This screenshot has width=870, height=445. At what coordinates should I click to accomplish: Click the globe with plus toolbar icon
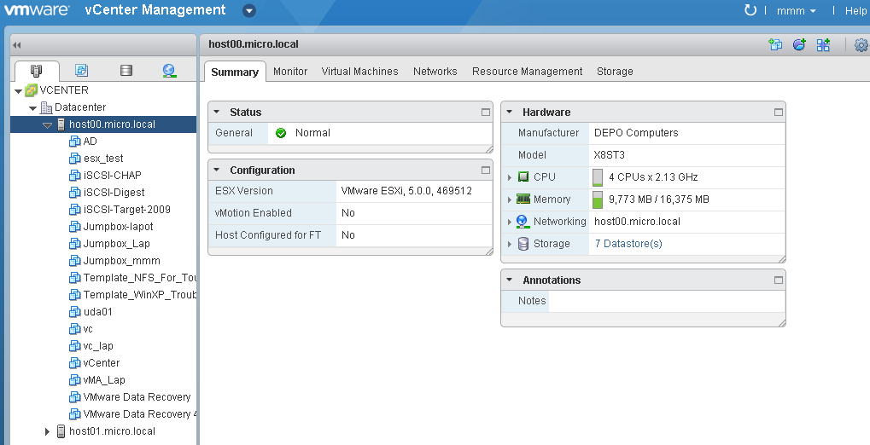click(799, 45)
